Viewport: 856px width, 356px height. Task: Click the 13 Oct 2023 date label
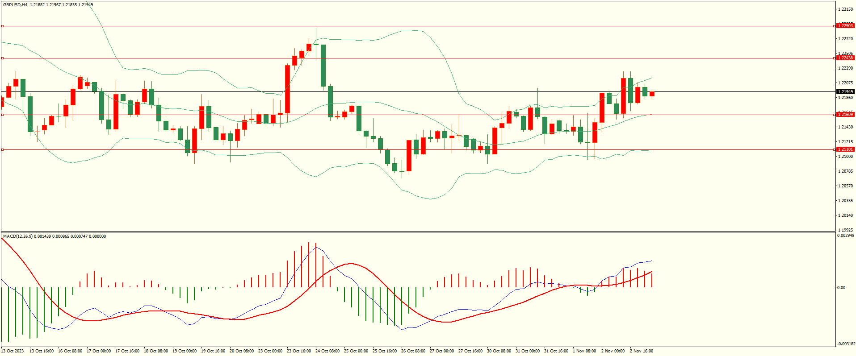(x=13, y=351)
